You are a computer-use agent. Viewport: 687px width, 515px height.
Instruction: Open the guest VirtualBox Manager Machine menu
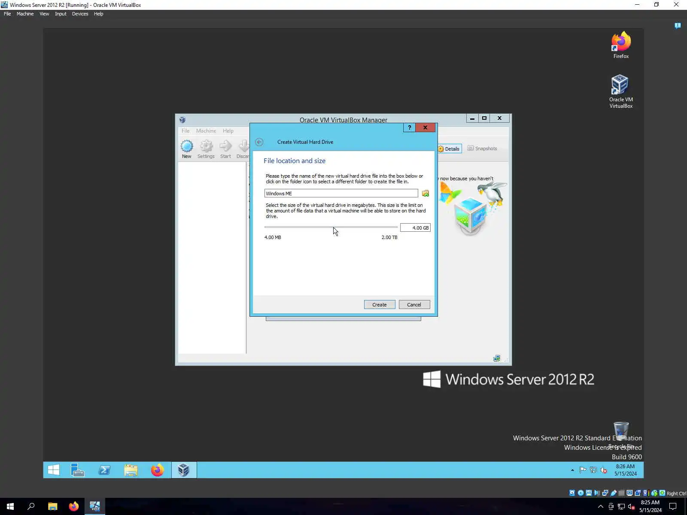pyautogui.click(x=206, y=131)
